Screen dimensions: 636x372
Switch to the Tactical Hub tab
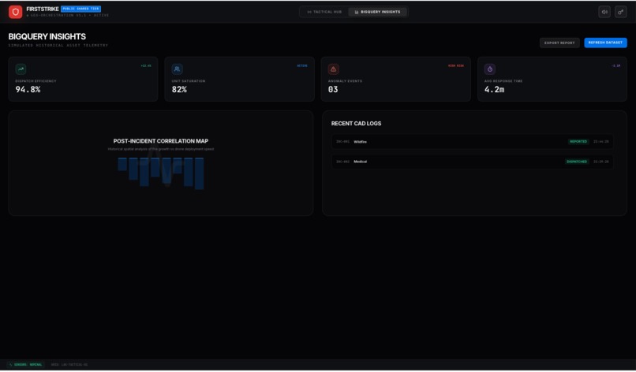pos(324,12)
